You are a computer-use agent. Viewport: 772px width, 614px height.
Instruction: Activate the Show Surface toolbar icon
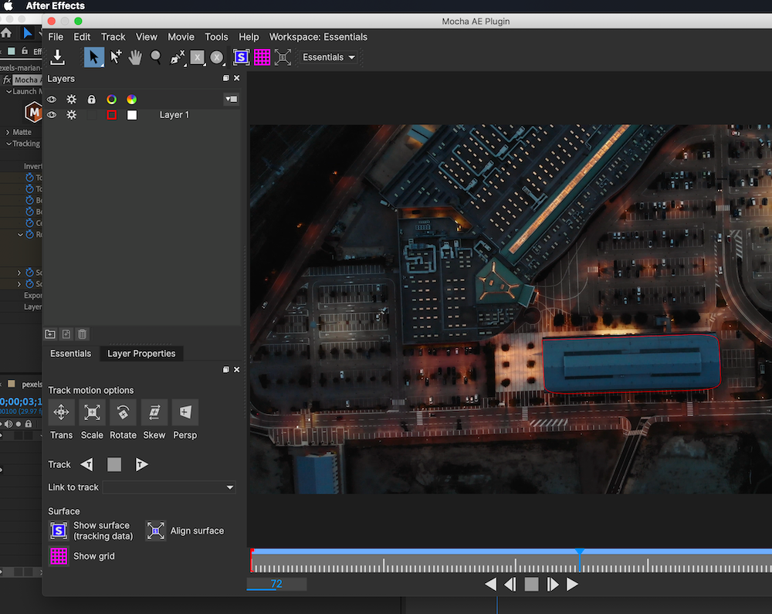point(240,57)
